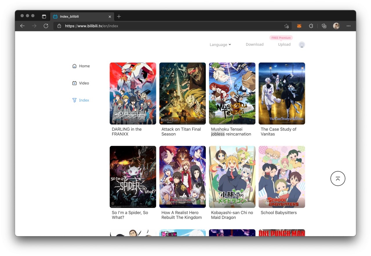Click the "Attack on Titan Final Season" title
This screenshot has height=256, width=371.
181,131
